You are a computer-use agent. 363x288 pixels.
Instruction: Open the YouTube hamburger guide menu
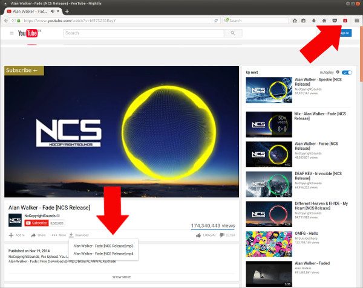(x=11, y=33)
